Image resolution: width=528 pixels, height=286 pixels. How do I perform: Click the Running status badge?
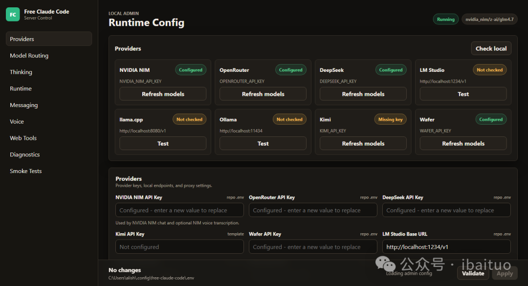click(445, 19)
